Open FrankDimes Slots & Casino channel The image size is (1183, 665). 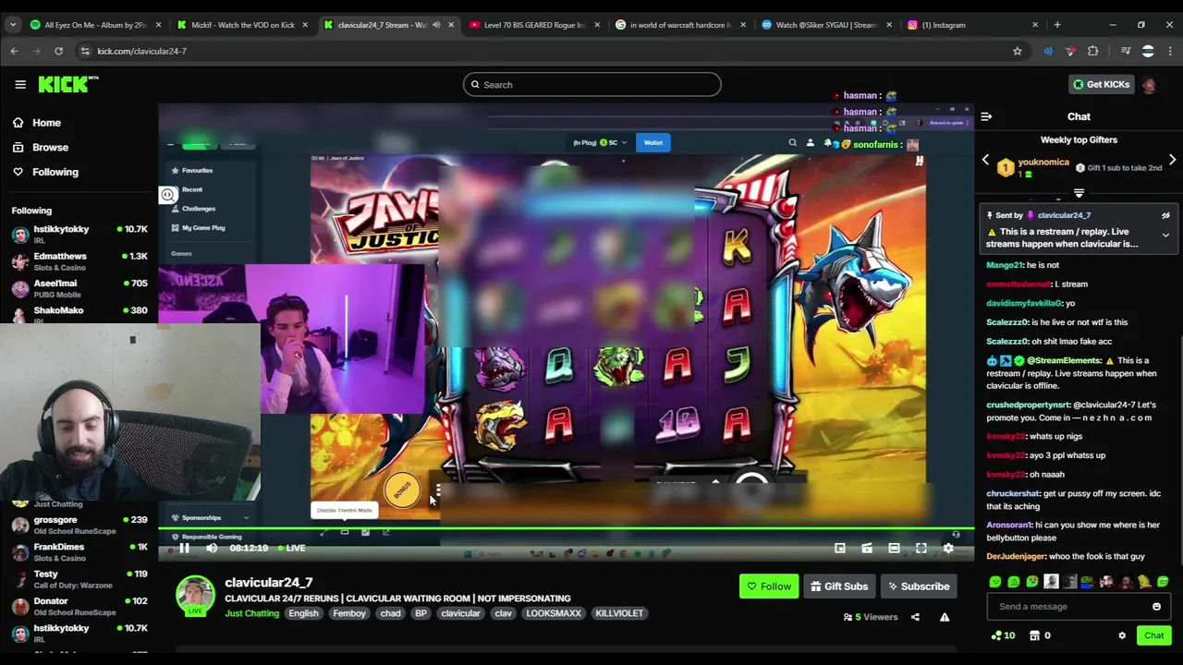coord(79,551)
